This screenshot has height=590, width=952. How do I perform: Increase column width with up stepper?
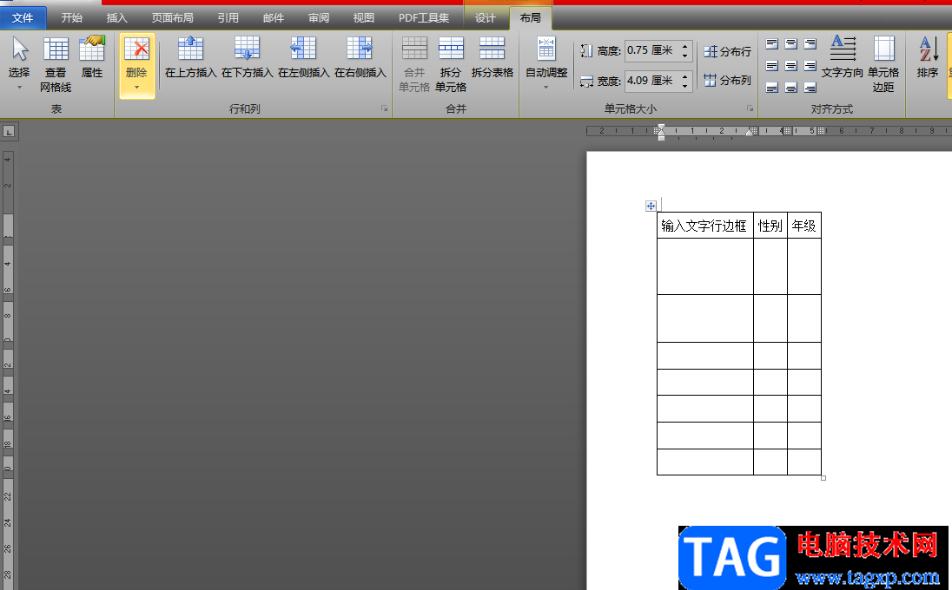click(685, 76)
